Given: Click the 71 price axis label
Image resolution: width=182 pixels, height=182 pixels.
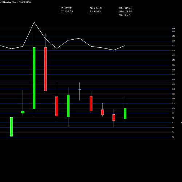Looking at the screenshot, I should click(x=173, y=137).
